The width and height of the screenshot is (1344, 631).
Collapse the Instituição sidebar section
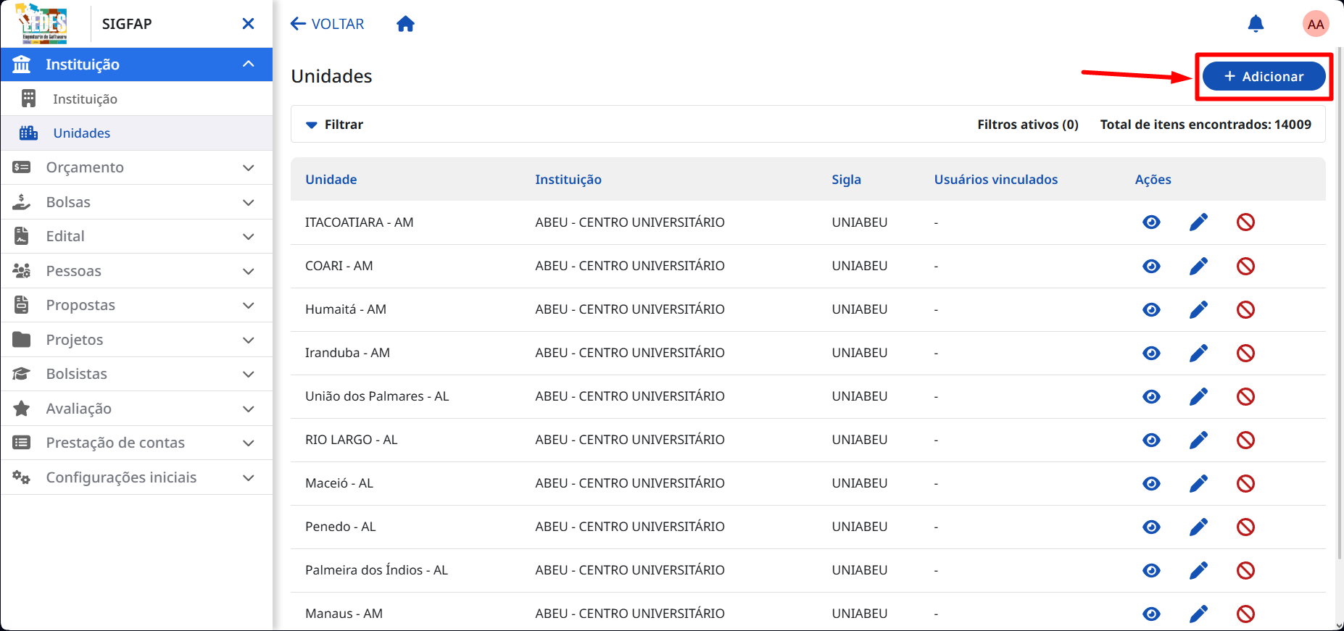click(136, 64)
